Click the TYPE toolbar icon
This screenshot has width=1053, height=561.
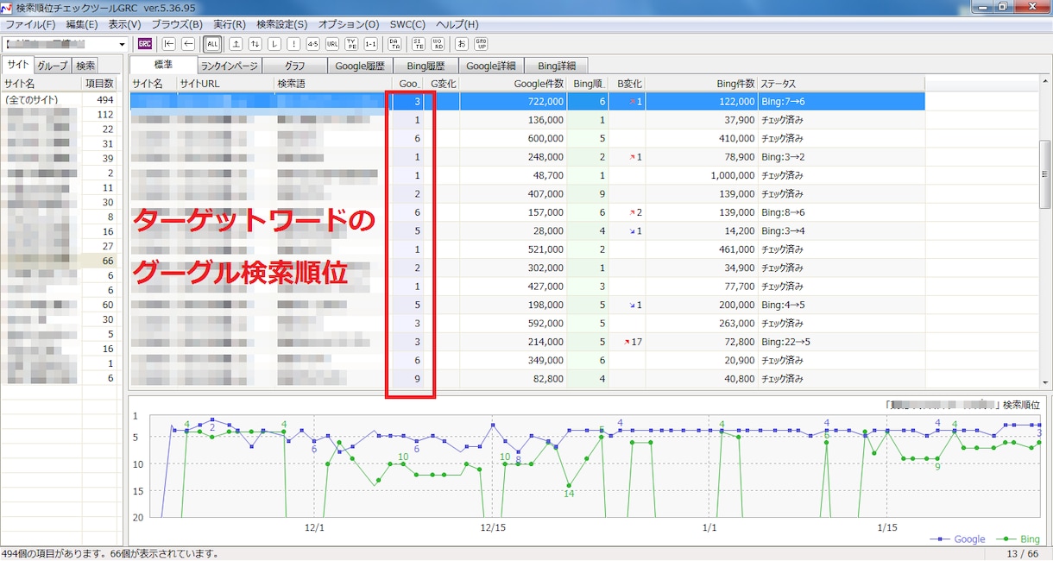351,43
